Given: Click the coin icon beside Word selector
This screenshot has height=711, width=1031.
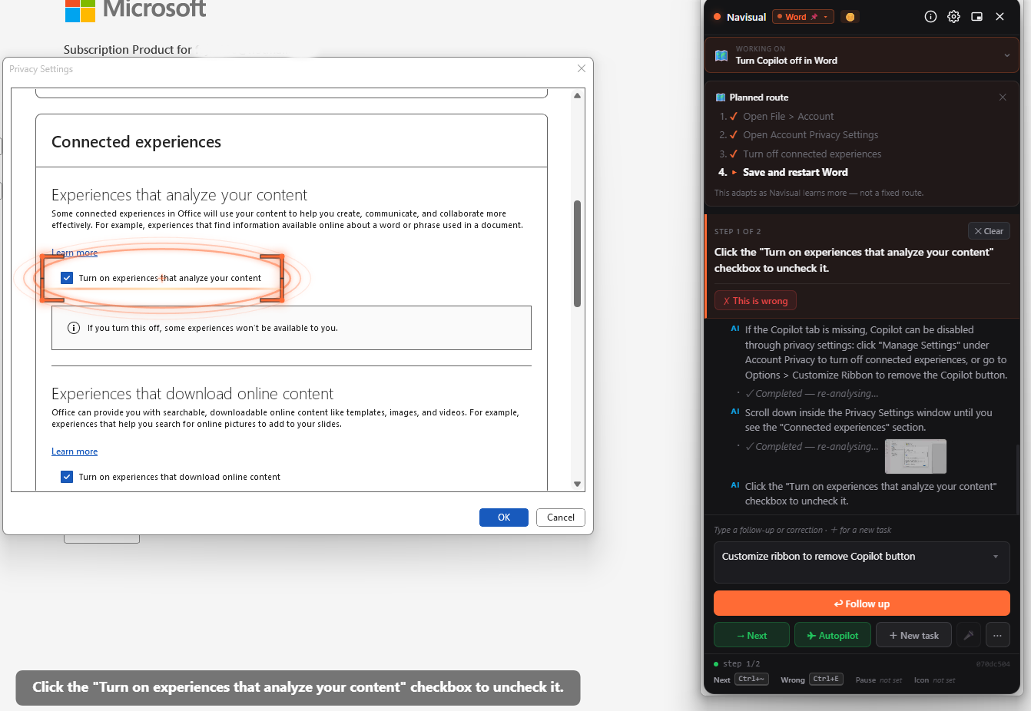Looking at the screenshot, I should tap(850, 17).
